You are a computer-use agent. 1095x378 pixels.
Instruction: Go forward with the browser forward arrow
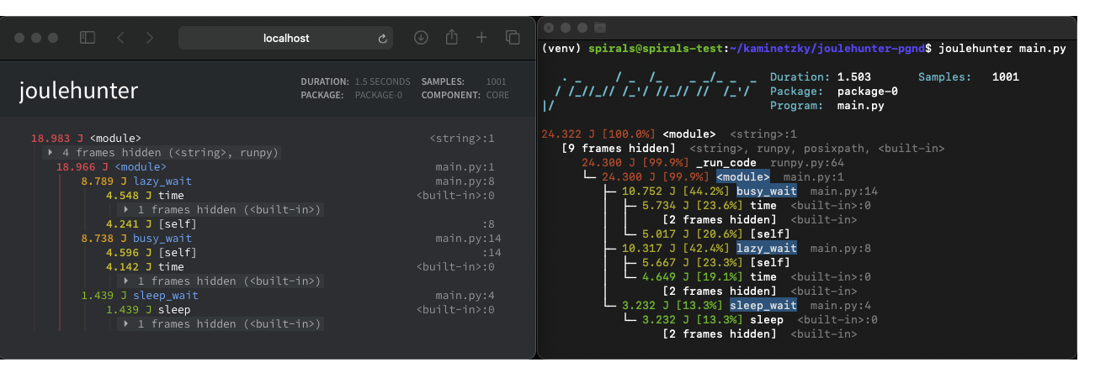point(149,38)
